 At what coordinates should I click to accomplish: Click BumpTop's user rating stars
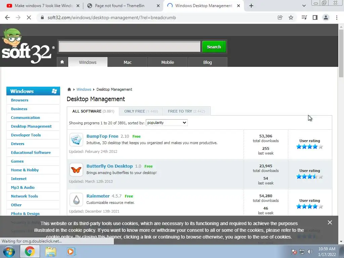(309, 146)
